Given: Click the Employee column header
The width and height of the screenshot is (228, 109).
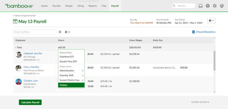Looking at the screenshot, I should (20, 40).
